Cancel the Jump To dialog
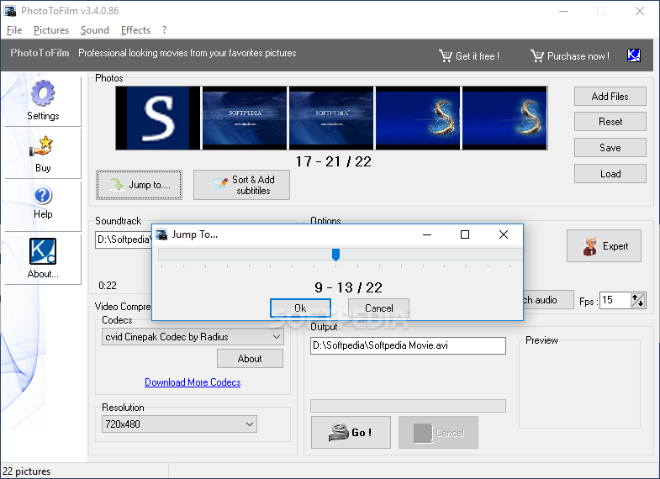 click(x=379, y=308)
